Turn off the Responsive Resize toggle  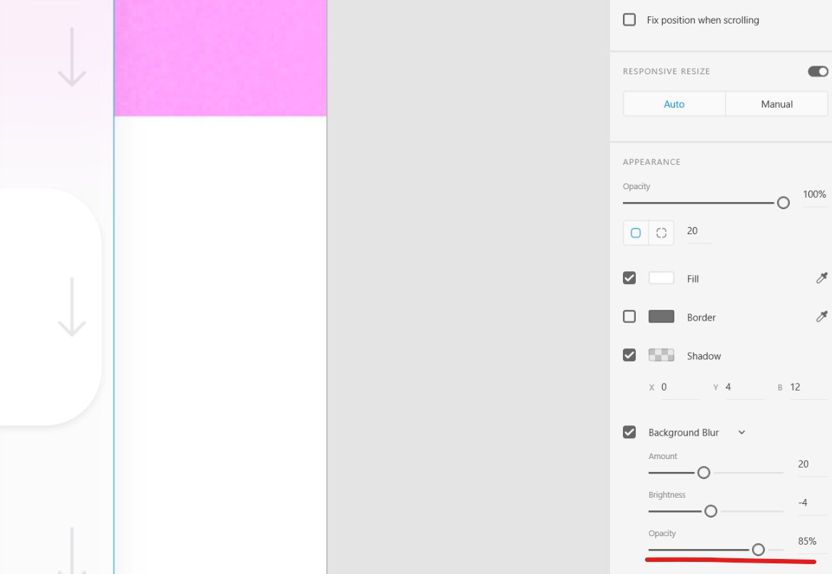[818, 71]
